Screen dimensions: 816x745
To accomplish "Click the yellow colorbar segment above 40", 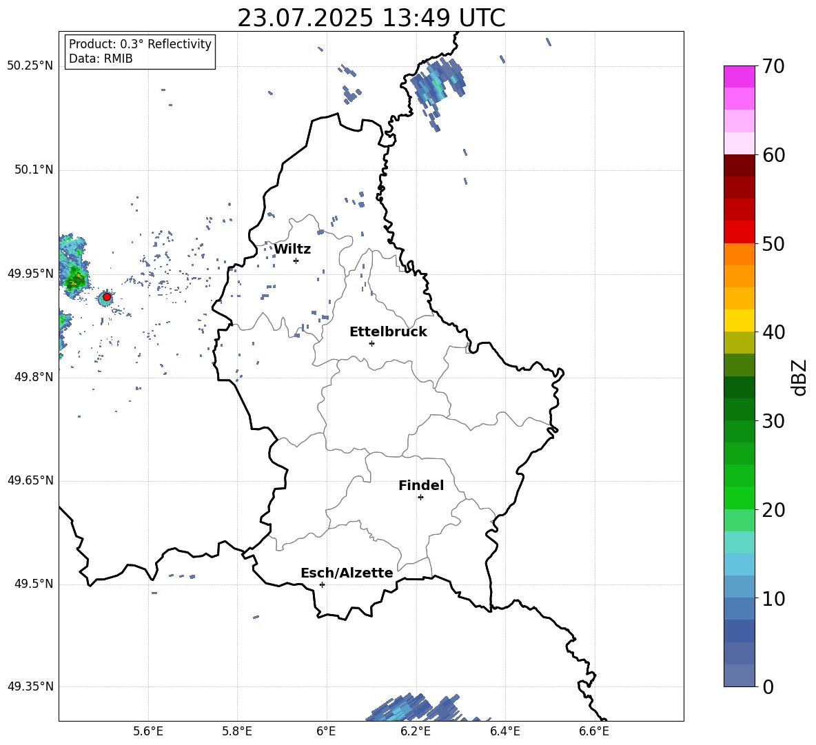I will 739,320.
